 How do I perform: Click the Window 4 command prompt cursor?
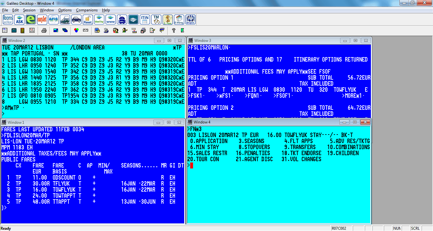[191, 165]
